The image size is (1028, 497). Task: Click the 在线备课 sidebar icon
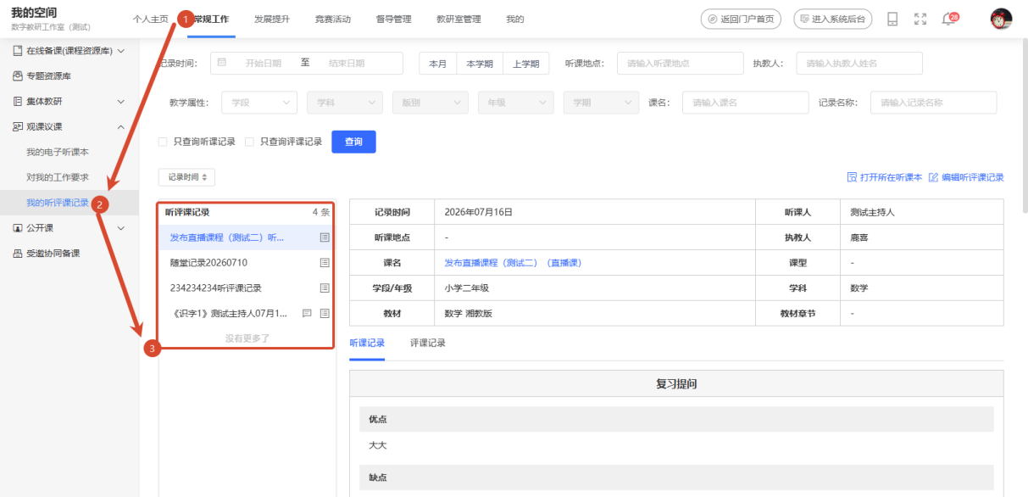pyautogui.click(x=18, y=51)
